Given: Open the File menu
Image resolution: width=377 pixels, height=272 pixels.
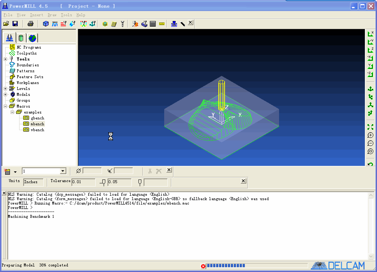Looking at the screenshot, I should click(x=8, y=15).
